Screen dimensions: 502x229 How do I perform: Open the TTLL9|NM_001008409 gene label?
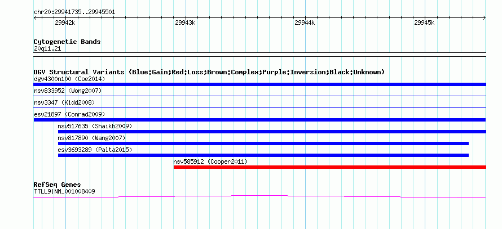64,192
